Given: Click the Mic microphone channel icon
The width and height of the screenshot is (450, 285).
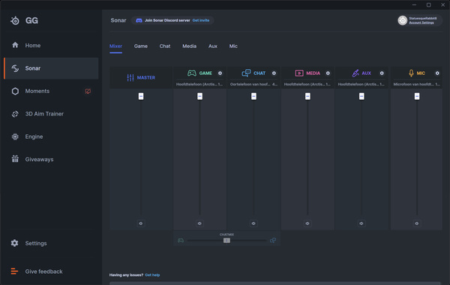Looking at the screenshot, I should pyautogui.click(x=411, y=73).
